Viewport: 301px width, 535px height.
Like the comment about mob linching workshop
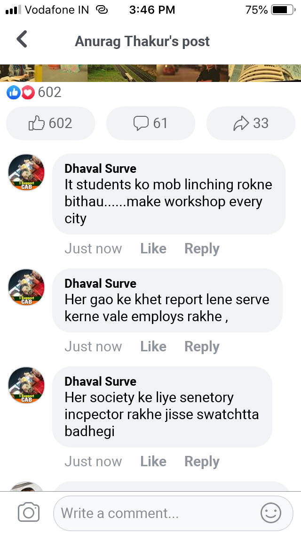153,249
